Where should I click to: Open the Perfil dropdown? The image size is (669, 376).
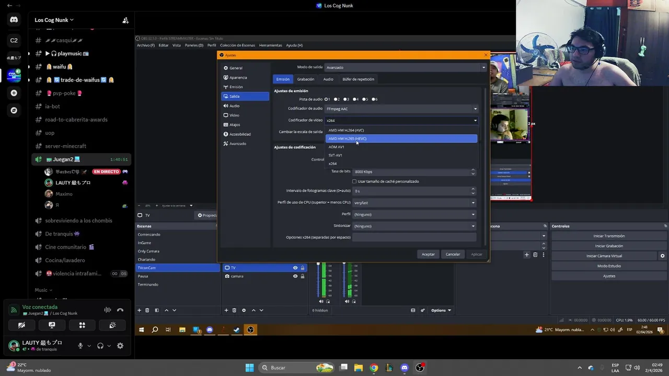414,214
